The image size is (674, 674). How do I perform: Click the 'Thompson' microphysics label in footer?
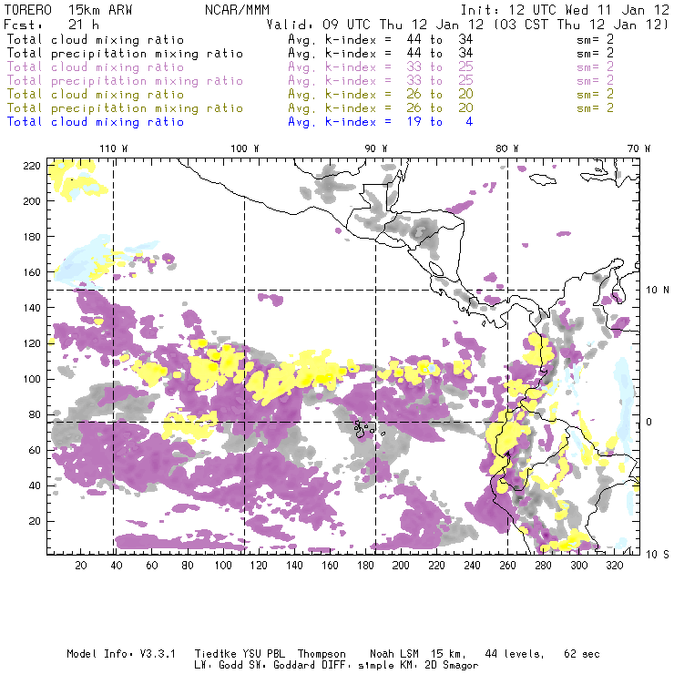(x=322, y=654)
